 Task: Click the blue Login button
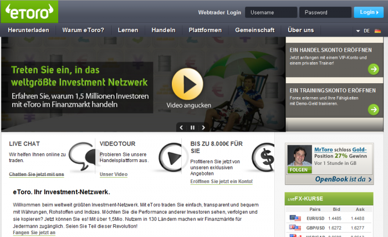(369, 12)
